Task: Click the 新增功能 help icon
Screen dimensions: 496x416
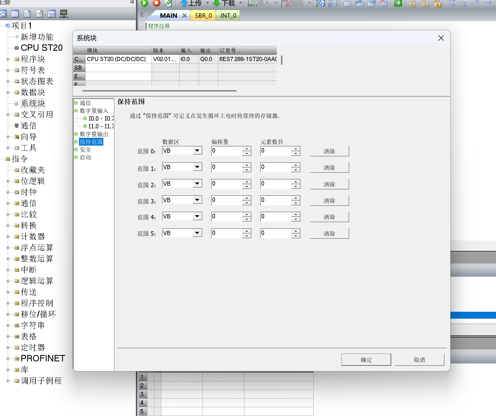Action: pyautogui.click(x=17, y=37)
